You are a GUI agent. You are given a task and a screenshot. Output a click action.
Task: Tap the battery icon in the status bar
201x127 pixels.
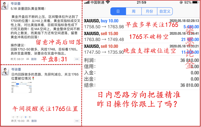pos(195,2)
